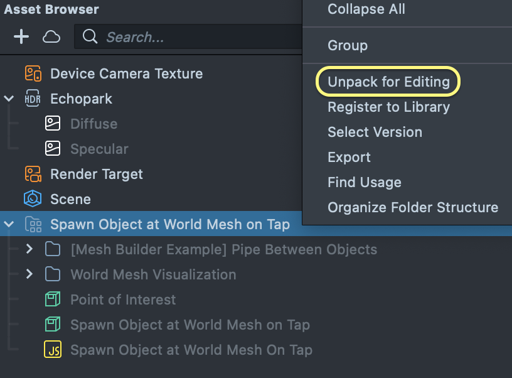Click the JS script file icon

pyautogui.click(x=53, y=350)
